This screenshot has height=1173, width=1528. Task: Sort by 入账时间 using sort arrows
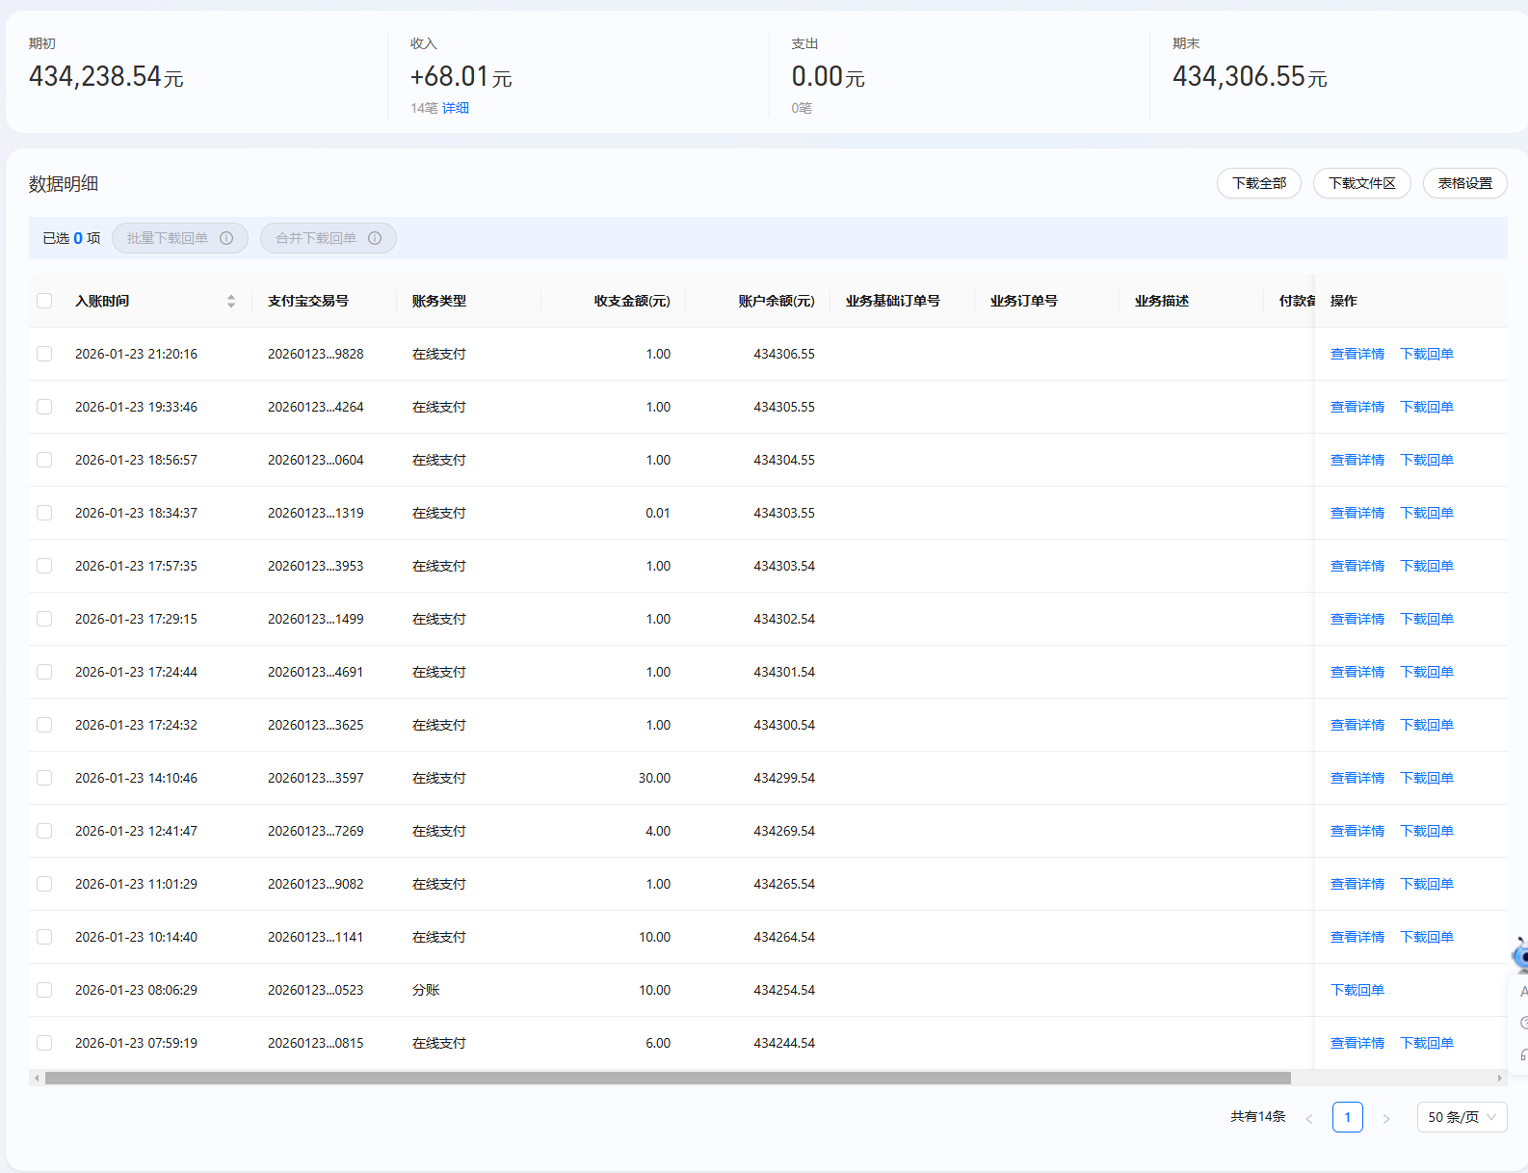coord(231,301)
